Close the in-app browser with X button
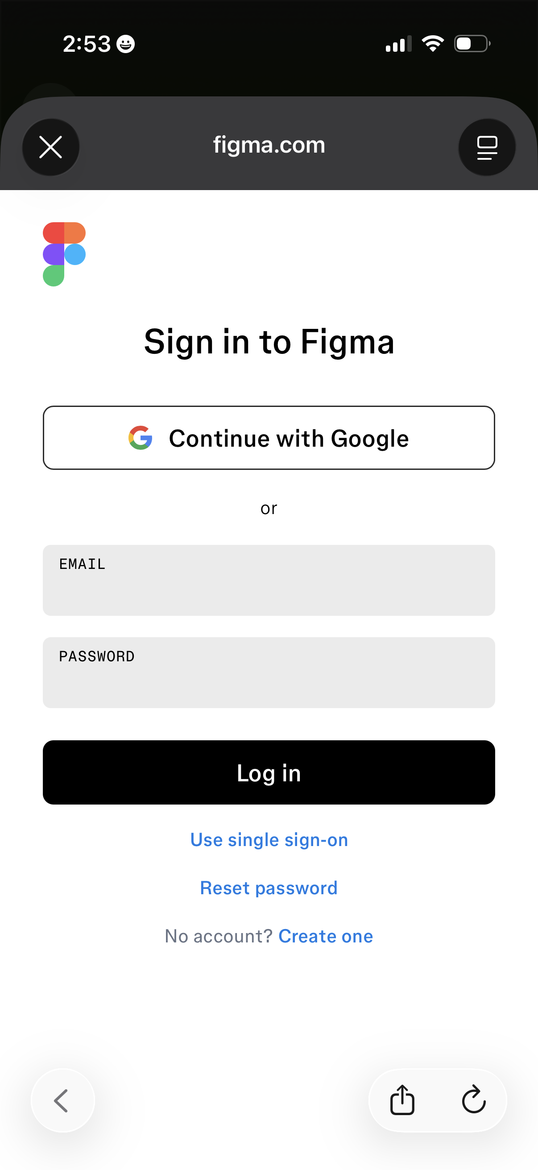Screen dimensions: 538x1170 click(x=50, y=147)
